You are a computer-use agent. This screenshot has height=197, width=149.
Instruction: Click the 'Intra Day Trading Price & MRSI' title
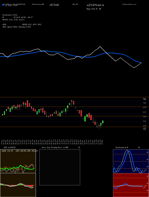[x=61, y=147]
